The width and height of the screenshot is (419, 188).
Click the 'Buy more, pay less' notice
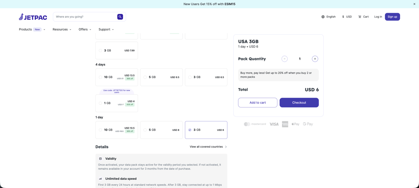(278, 75)
